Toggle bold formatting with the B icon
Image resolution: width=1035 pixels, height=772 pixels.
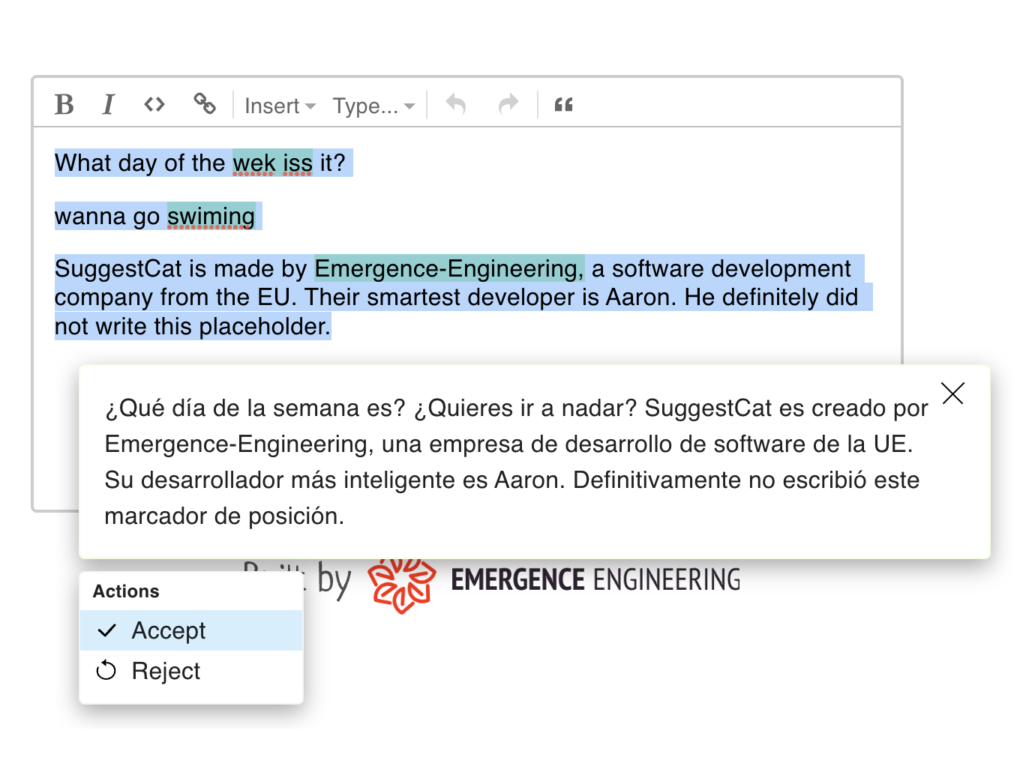pos(64,104)
